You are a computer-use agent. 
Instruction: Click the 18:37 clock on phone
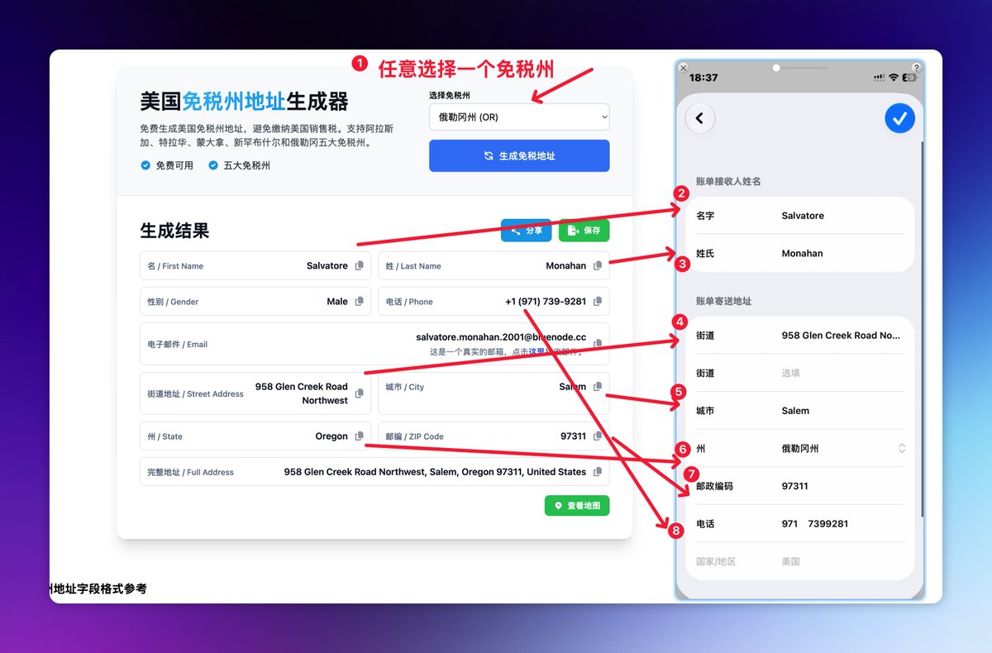pyautogui.click(x=703, y=78)
